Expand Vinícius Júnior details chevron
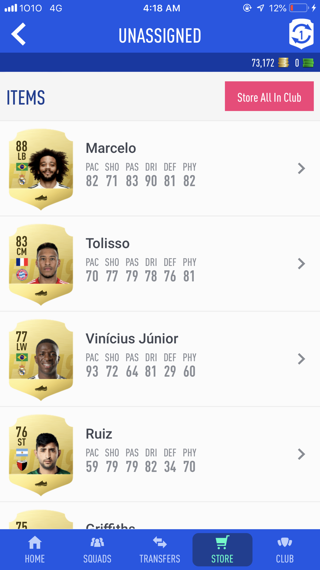This screenshot has width=320, height=570. click(x=301, y=359)
